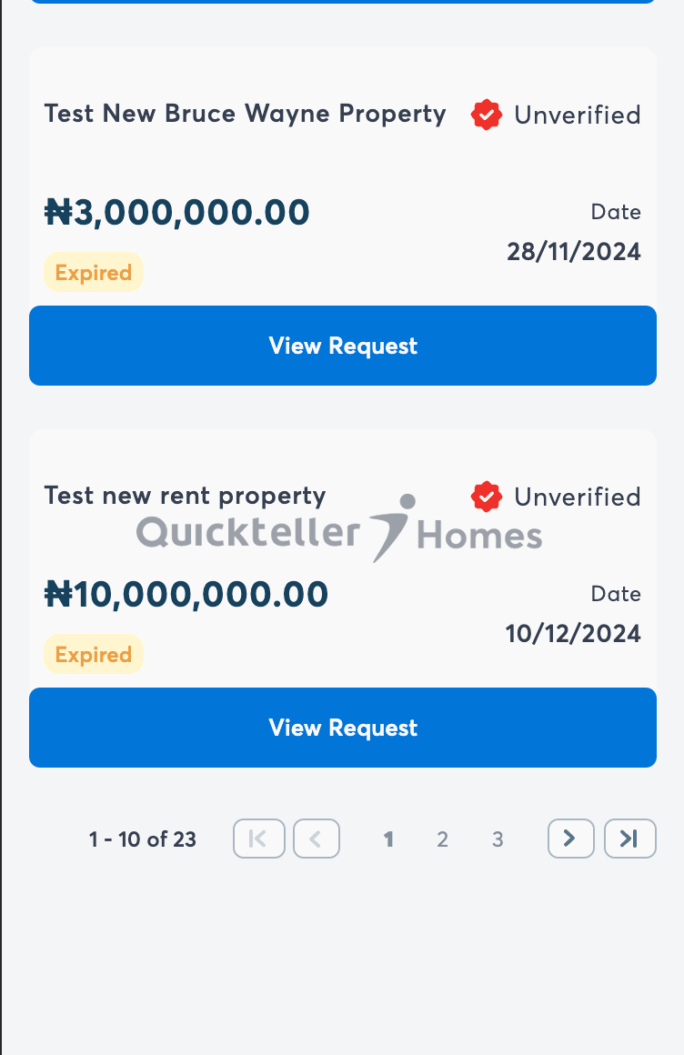Click the red badge on Bruce Wayne Property
Viewport: 684px width, 1055px height.
(x=487, y=116)
